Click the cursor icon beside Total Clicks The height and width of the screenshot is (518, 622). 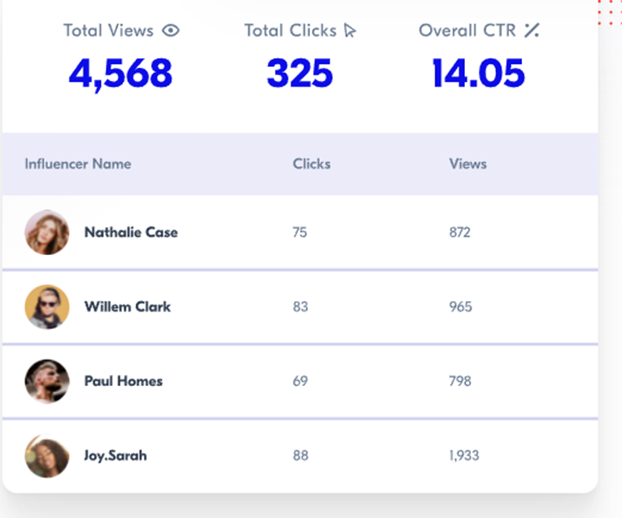click(x=349, y=30)
